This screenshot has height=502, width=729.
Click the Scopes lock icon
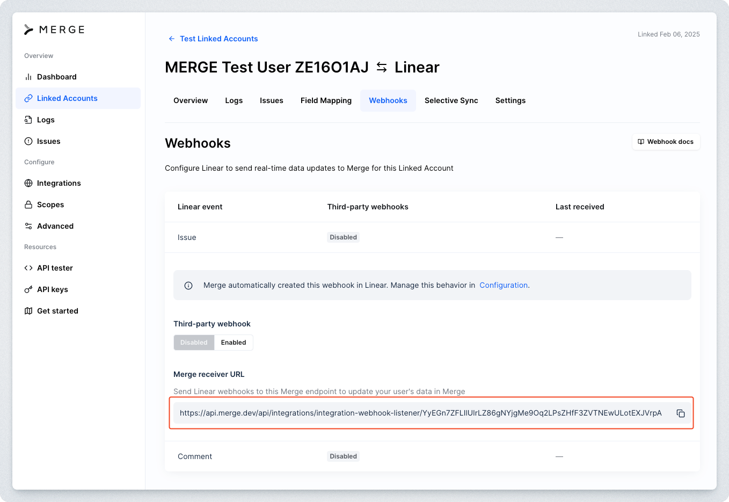(x=28, y=205)
